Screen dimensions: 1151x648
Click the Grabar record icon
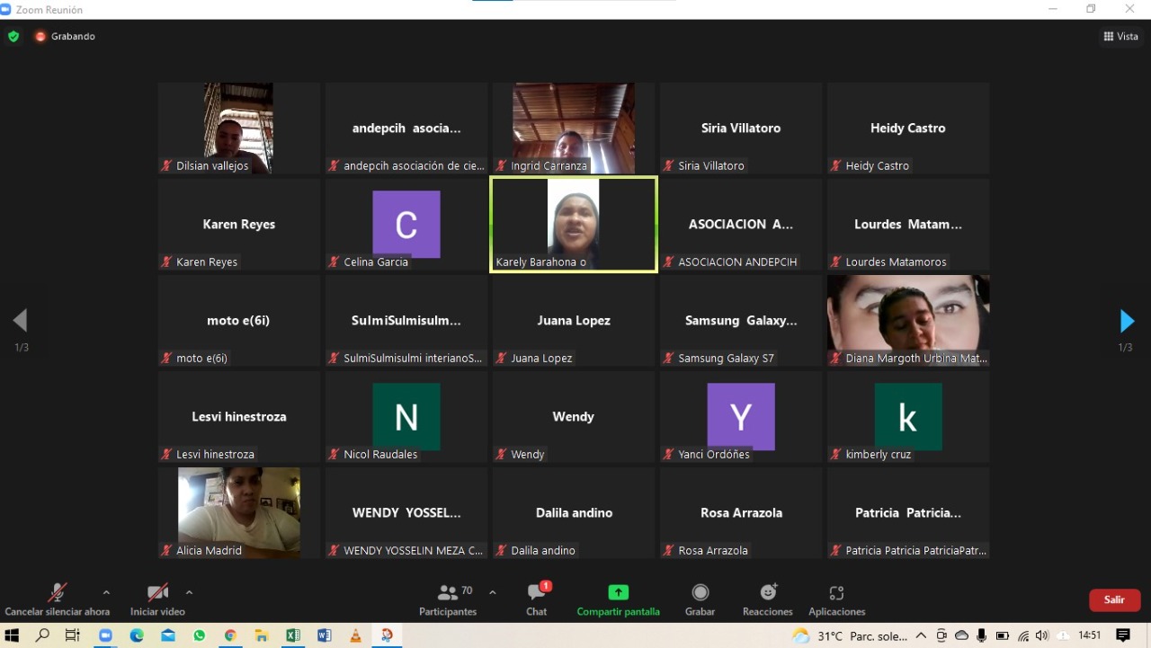click(x=700, y=592)
